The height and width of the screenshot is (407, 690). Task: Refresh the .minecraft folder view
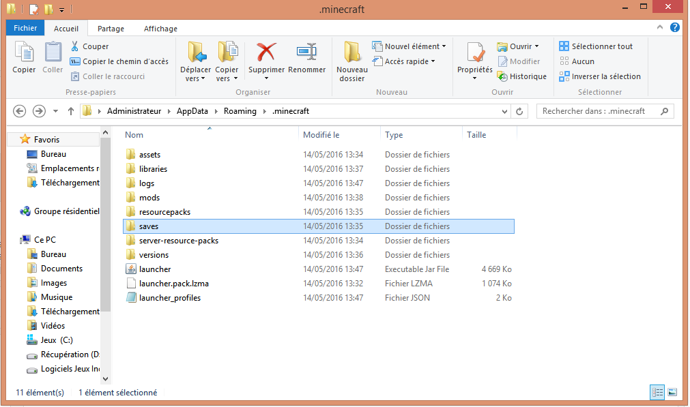(519, 111)
